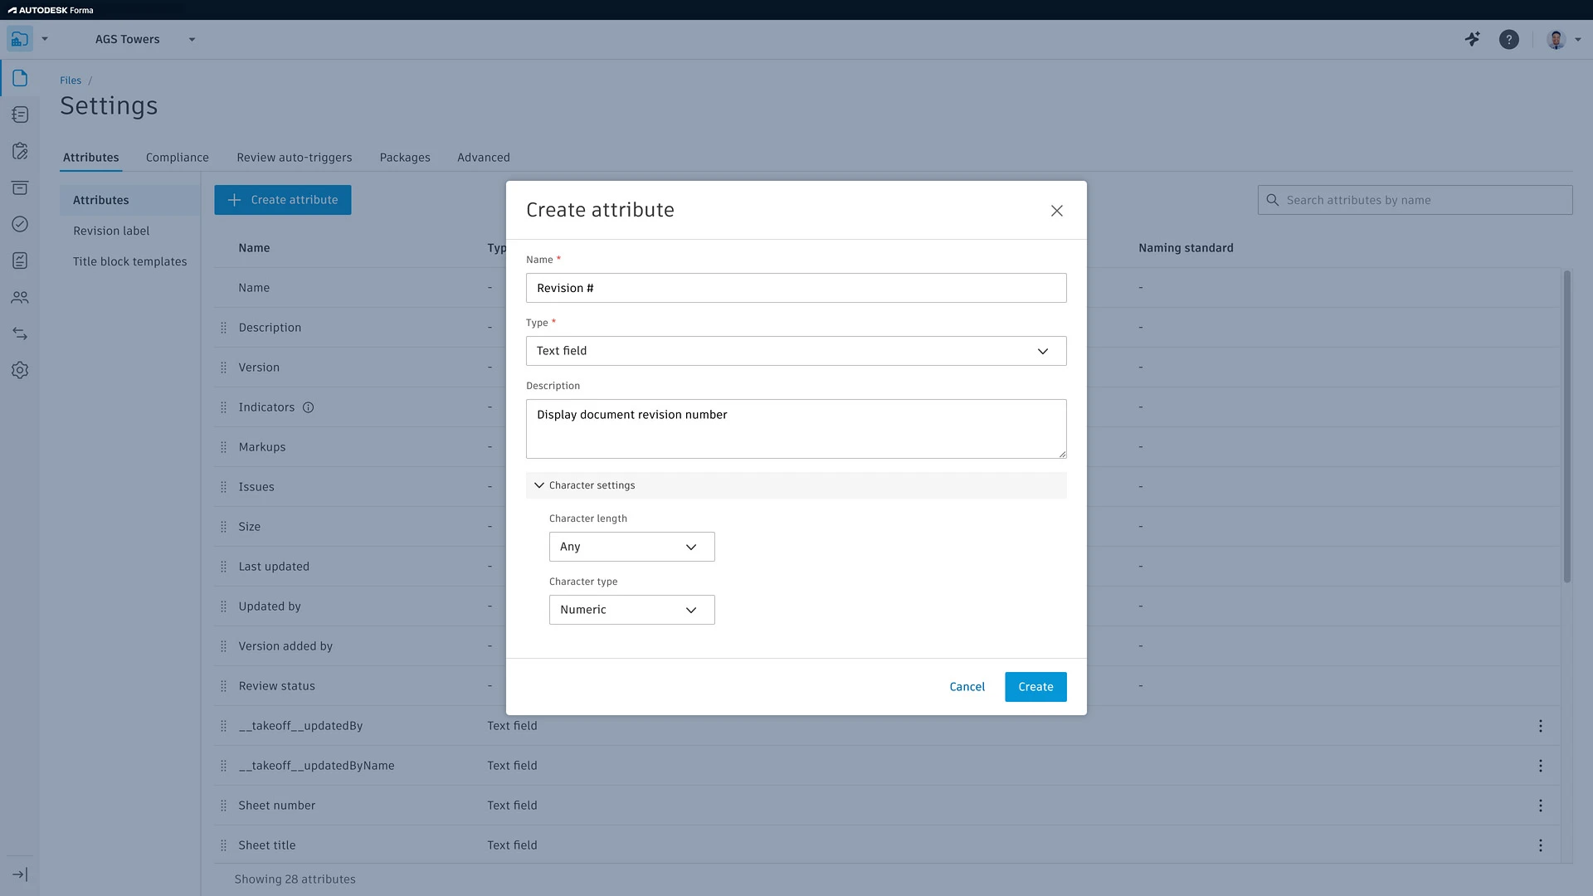
Task: Open the product switcher dropdown arrow
Action: pyautogui.click(x=45, y=39)
